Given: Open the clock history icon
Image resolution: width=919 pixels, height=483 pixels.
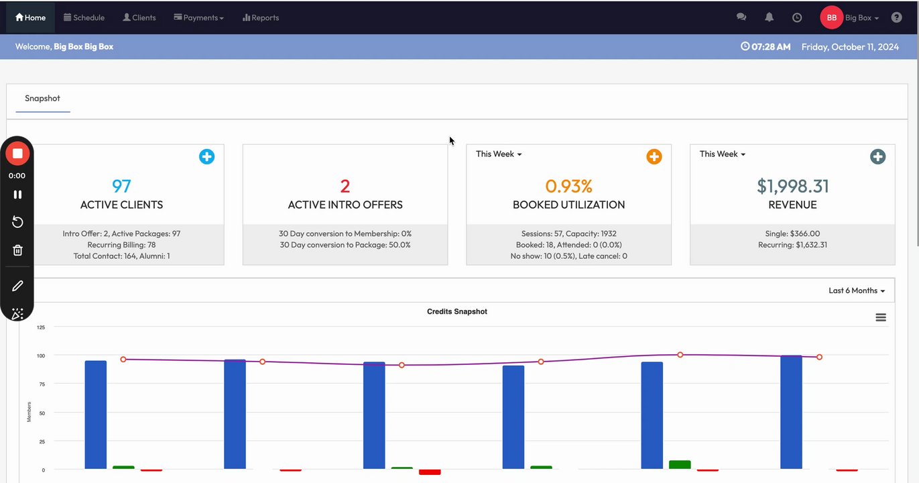Looking at the screenshot, I should pyautogui.click(x=797, y=17).
